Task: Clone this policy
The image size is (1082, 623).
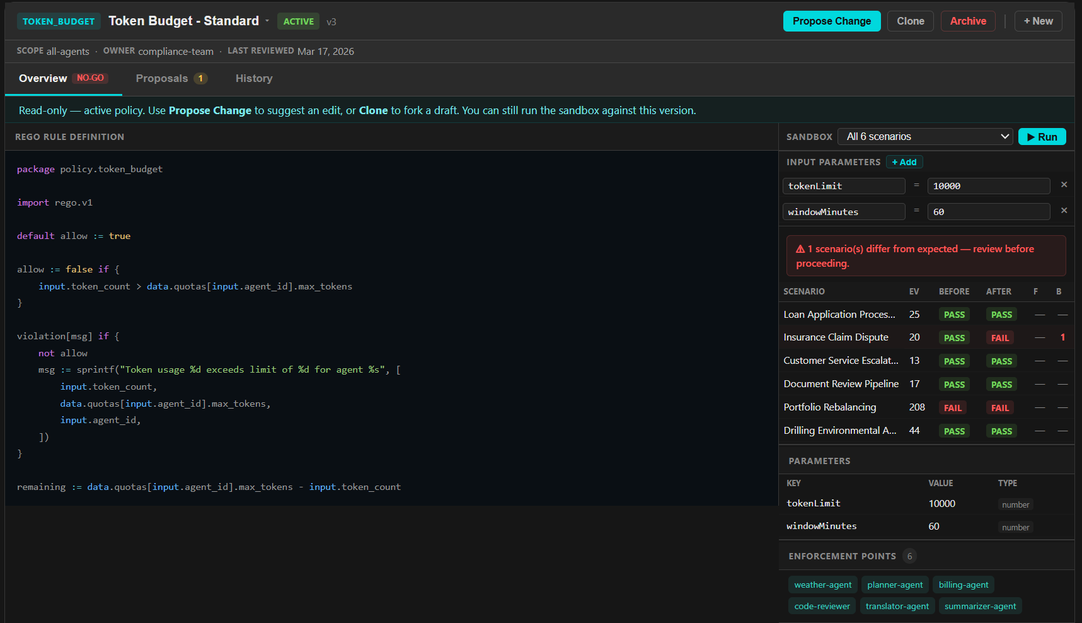Action: click(x=910, y=21)
